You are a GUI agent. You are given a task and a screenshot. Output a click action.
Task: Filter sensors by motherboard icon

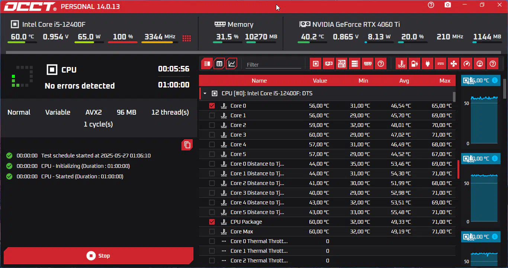coord(342,64)
